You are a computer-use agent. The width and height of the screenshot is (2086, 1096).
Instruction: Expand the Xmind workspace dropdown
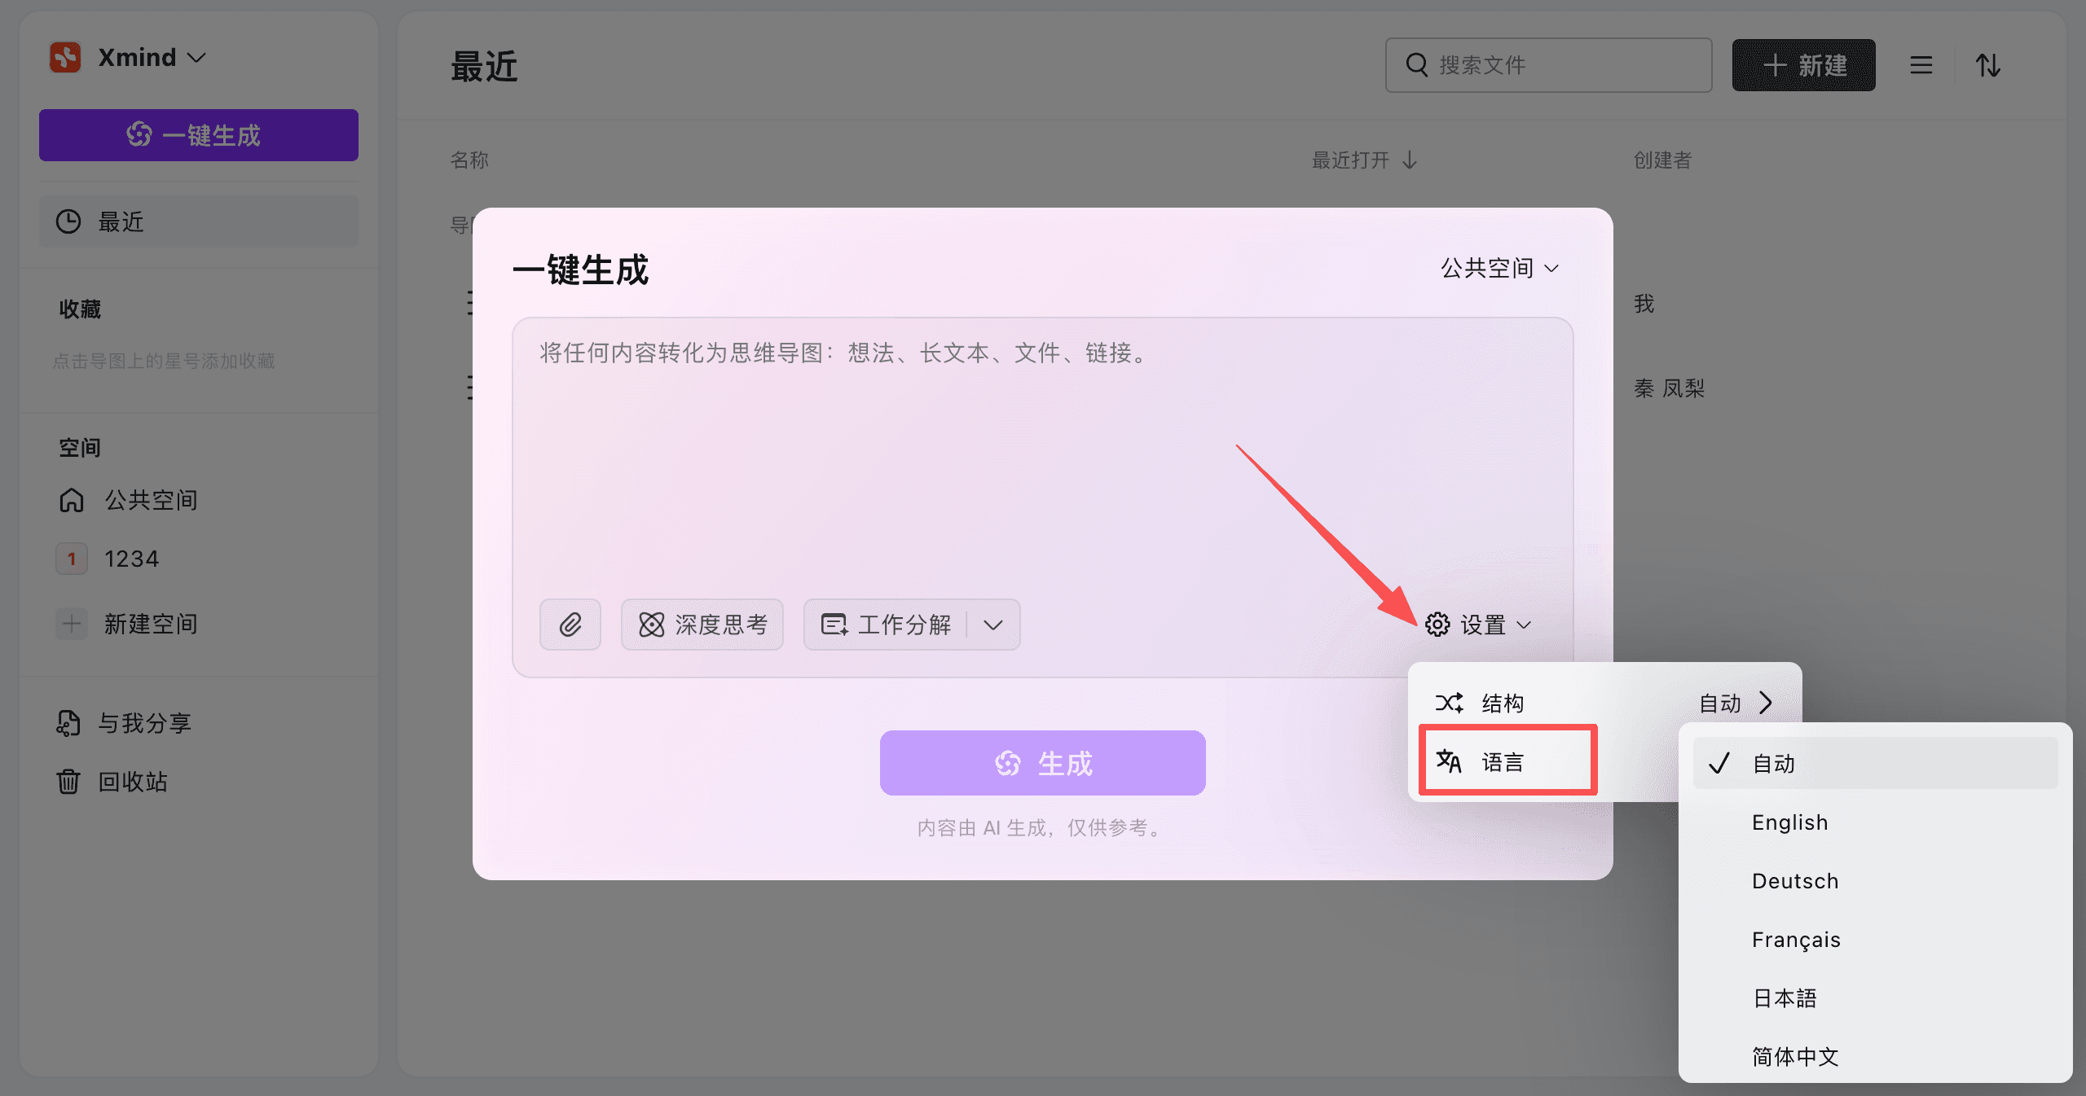pos(196,57)
